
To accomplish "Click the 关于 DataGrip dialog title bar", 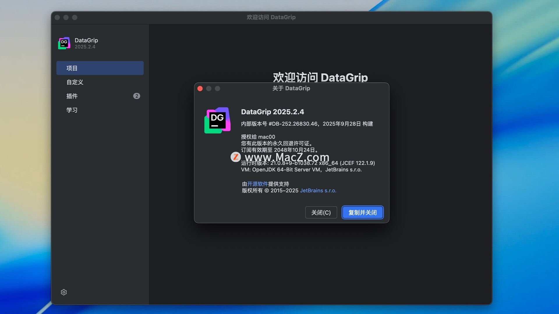I will click(x=291, y=88).
